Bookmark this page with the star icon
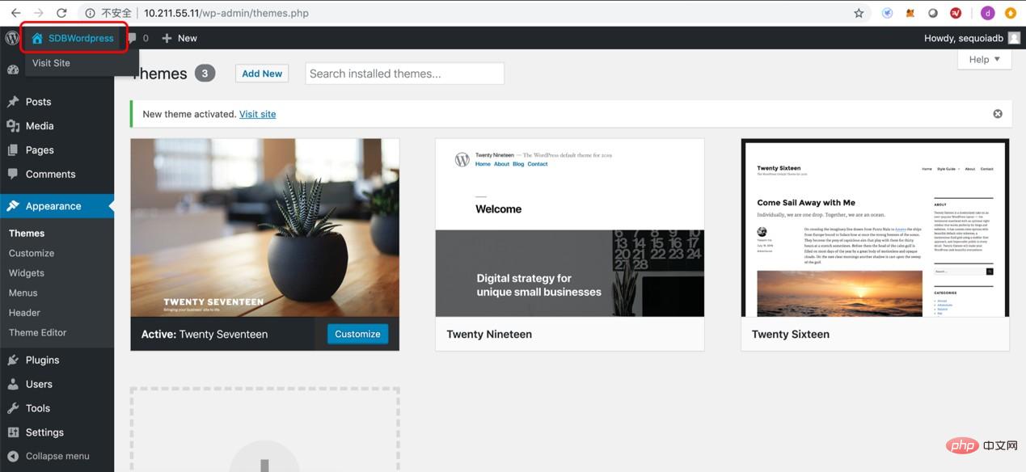 [859, 13]
